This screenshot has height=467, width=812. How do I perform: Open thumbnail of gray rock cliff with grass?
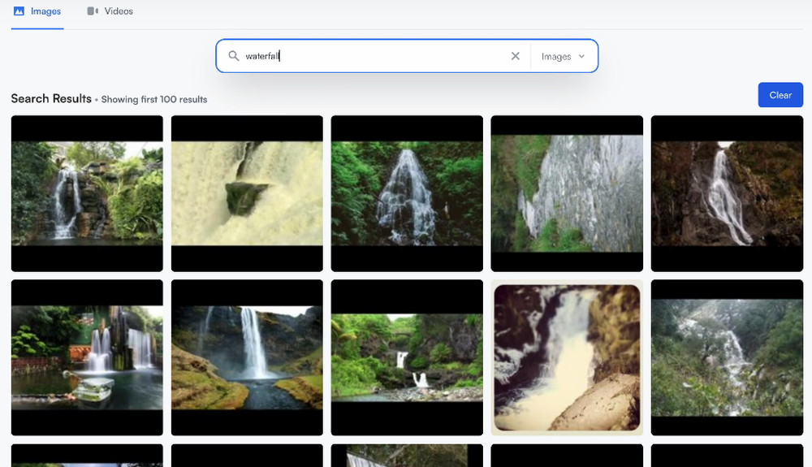click(567, 193)
